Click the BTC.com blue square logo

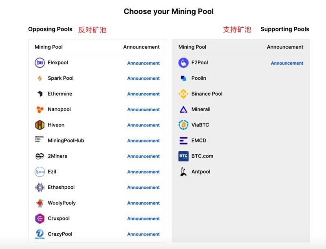(x=183, y=156)
